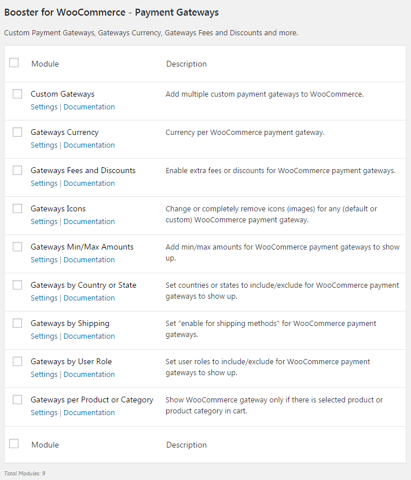Go to Gateways Currency Settings
Screen dimensions: 411x480
[44, 145]
